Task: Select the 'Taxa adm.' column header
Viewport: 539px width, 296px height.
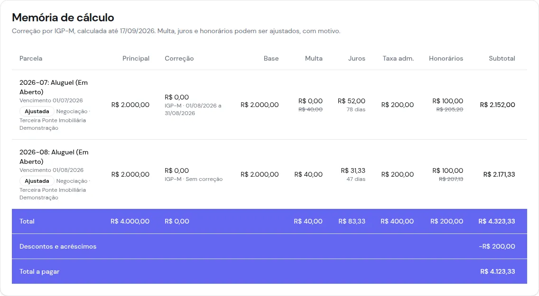Action: coord(398,58)
